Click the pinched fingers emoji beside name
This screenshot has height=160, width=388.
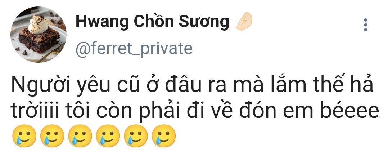(244, 21)
